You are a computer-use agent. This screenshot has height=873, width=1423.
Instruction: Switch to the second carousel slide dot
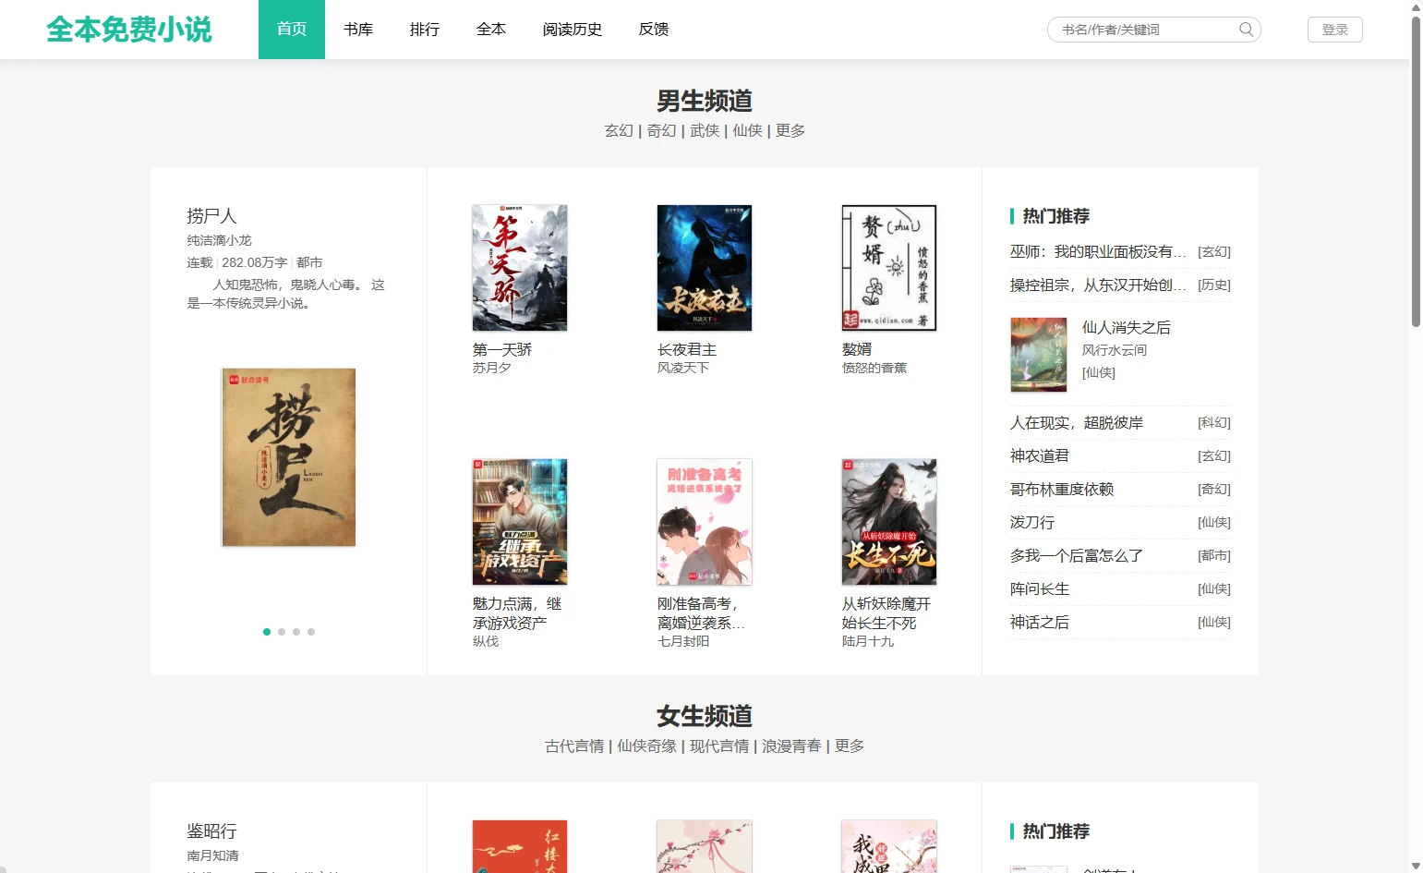(x=282, y=632)
